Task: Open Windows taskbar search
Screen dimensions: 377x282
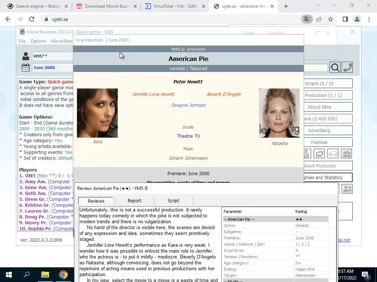Action: tap(27, 275)
